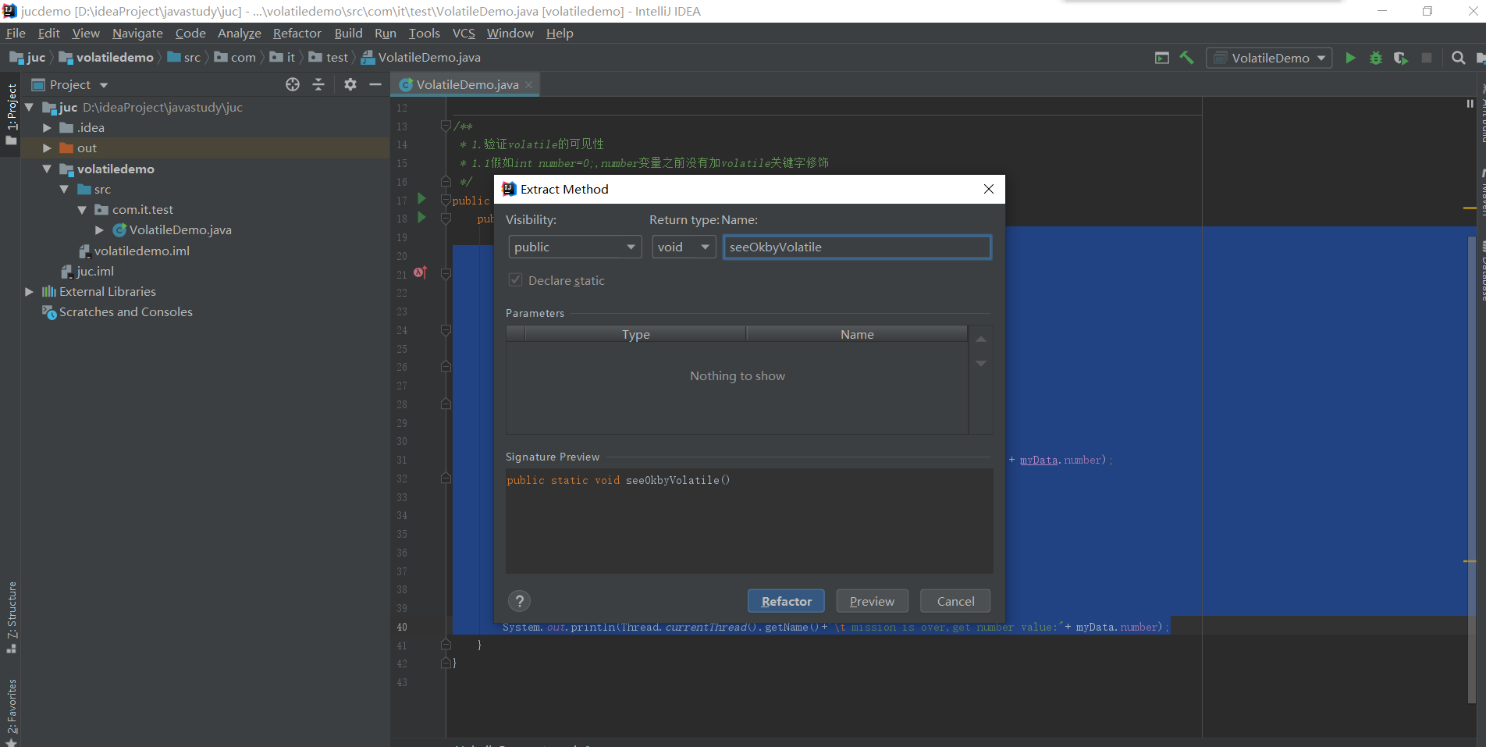
Task: Open the VCS menu
Action: [x=464, y=33]
